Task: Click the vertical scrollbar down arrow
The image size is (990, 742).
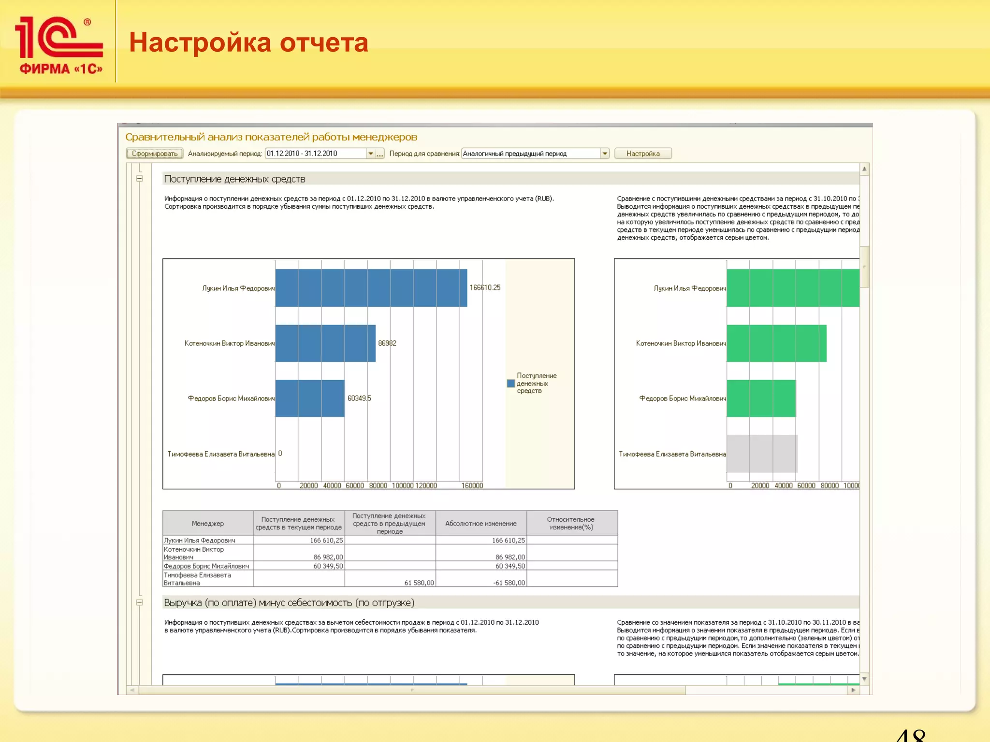Action: click(864, 679)
